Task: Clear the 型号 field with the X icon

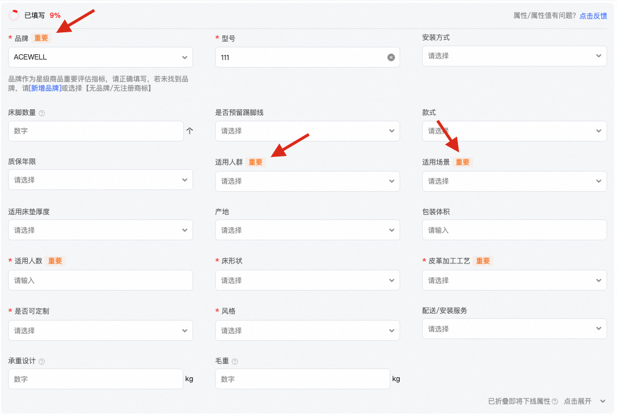Action: click(391, 57)
